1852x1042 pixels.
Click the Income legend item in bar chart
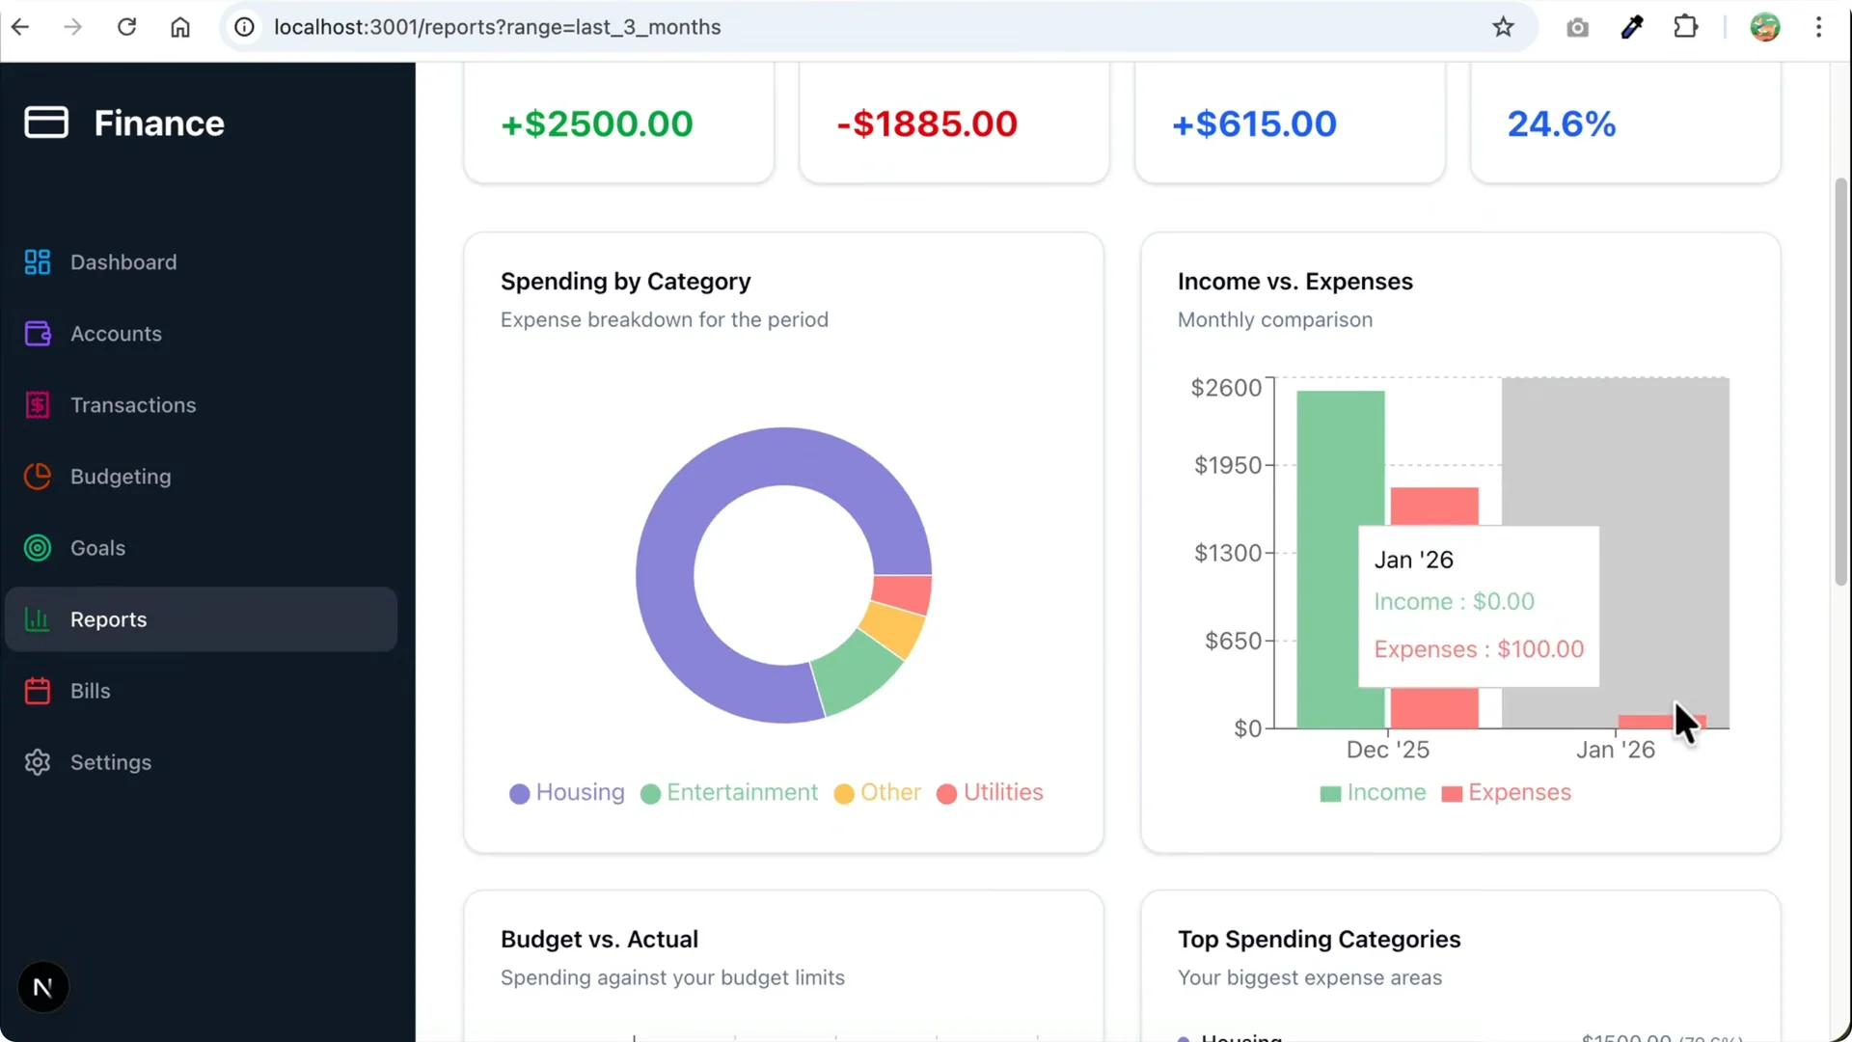(x=1373, y=793)
